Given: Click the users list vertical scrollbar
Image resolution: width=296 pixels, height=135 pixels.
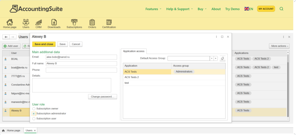Looking at the screenshot, I should (288, 85).
